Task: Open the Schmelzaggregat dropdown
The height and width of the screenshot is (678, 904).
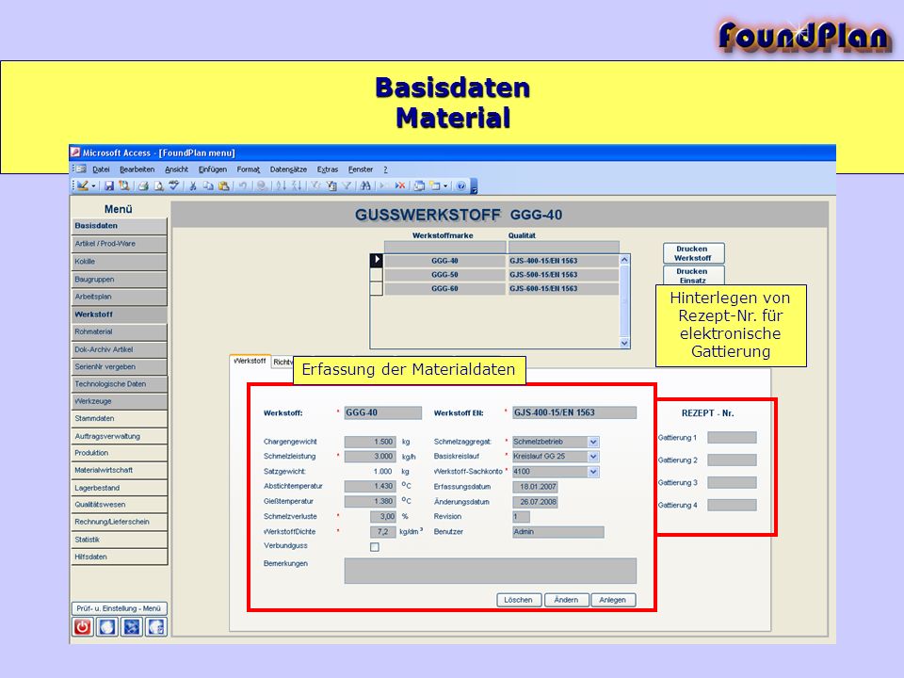Action: [x=593, y=442]
